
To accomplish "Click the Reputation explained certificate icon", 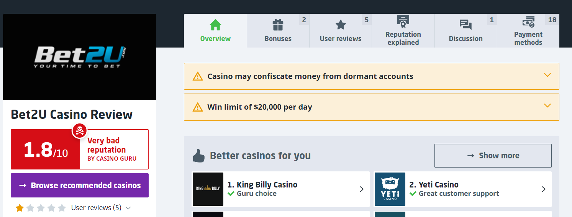I will point(403,21).
